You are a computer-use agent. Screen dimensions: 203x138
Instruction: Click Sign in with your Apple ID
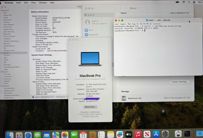coord(96,22)
